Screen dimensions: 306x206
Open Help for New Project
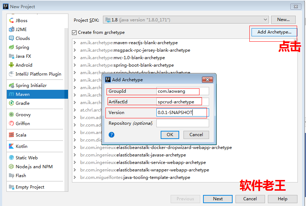tap(282, 199)
